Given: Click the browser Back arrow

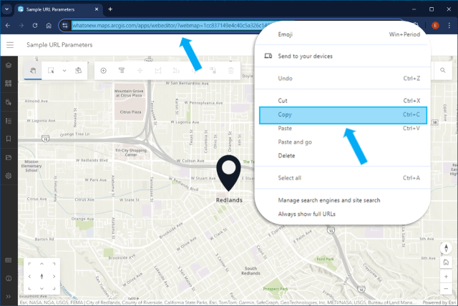Looking at the screenshot, I should tap(8, 26).
